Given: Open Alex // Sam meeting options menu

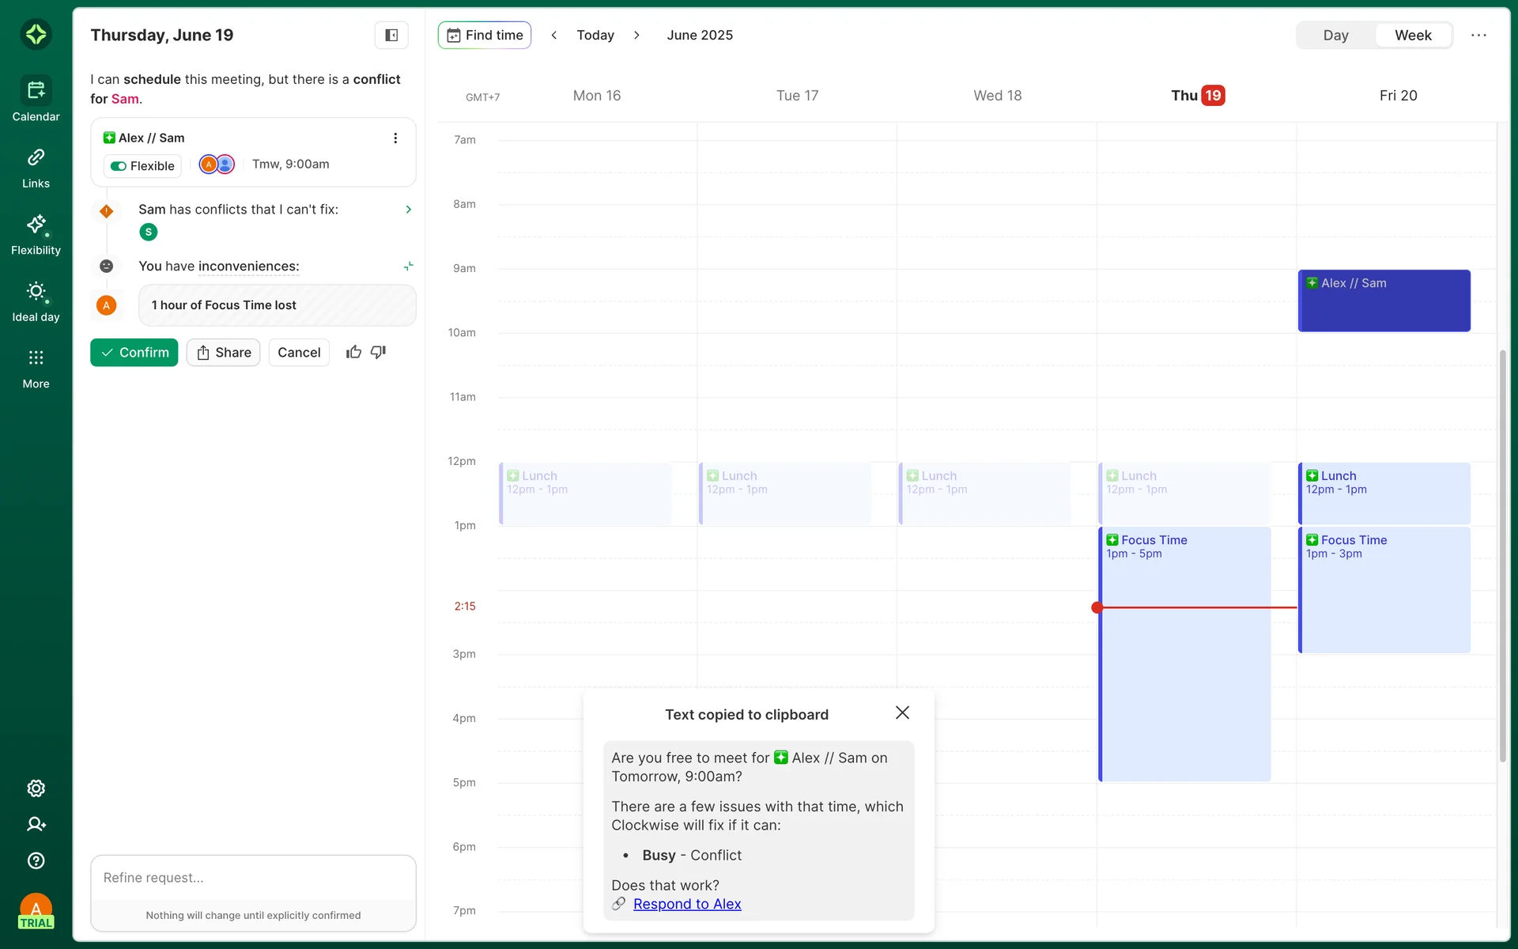Looking at the screenshot, I should pos(395,138).
